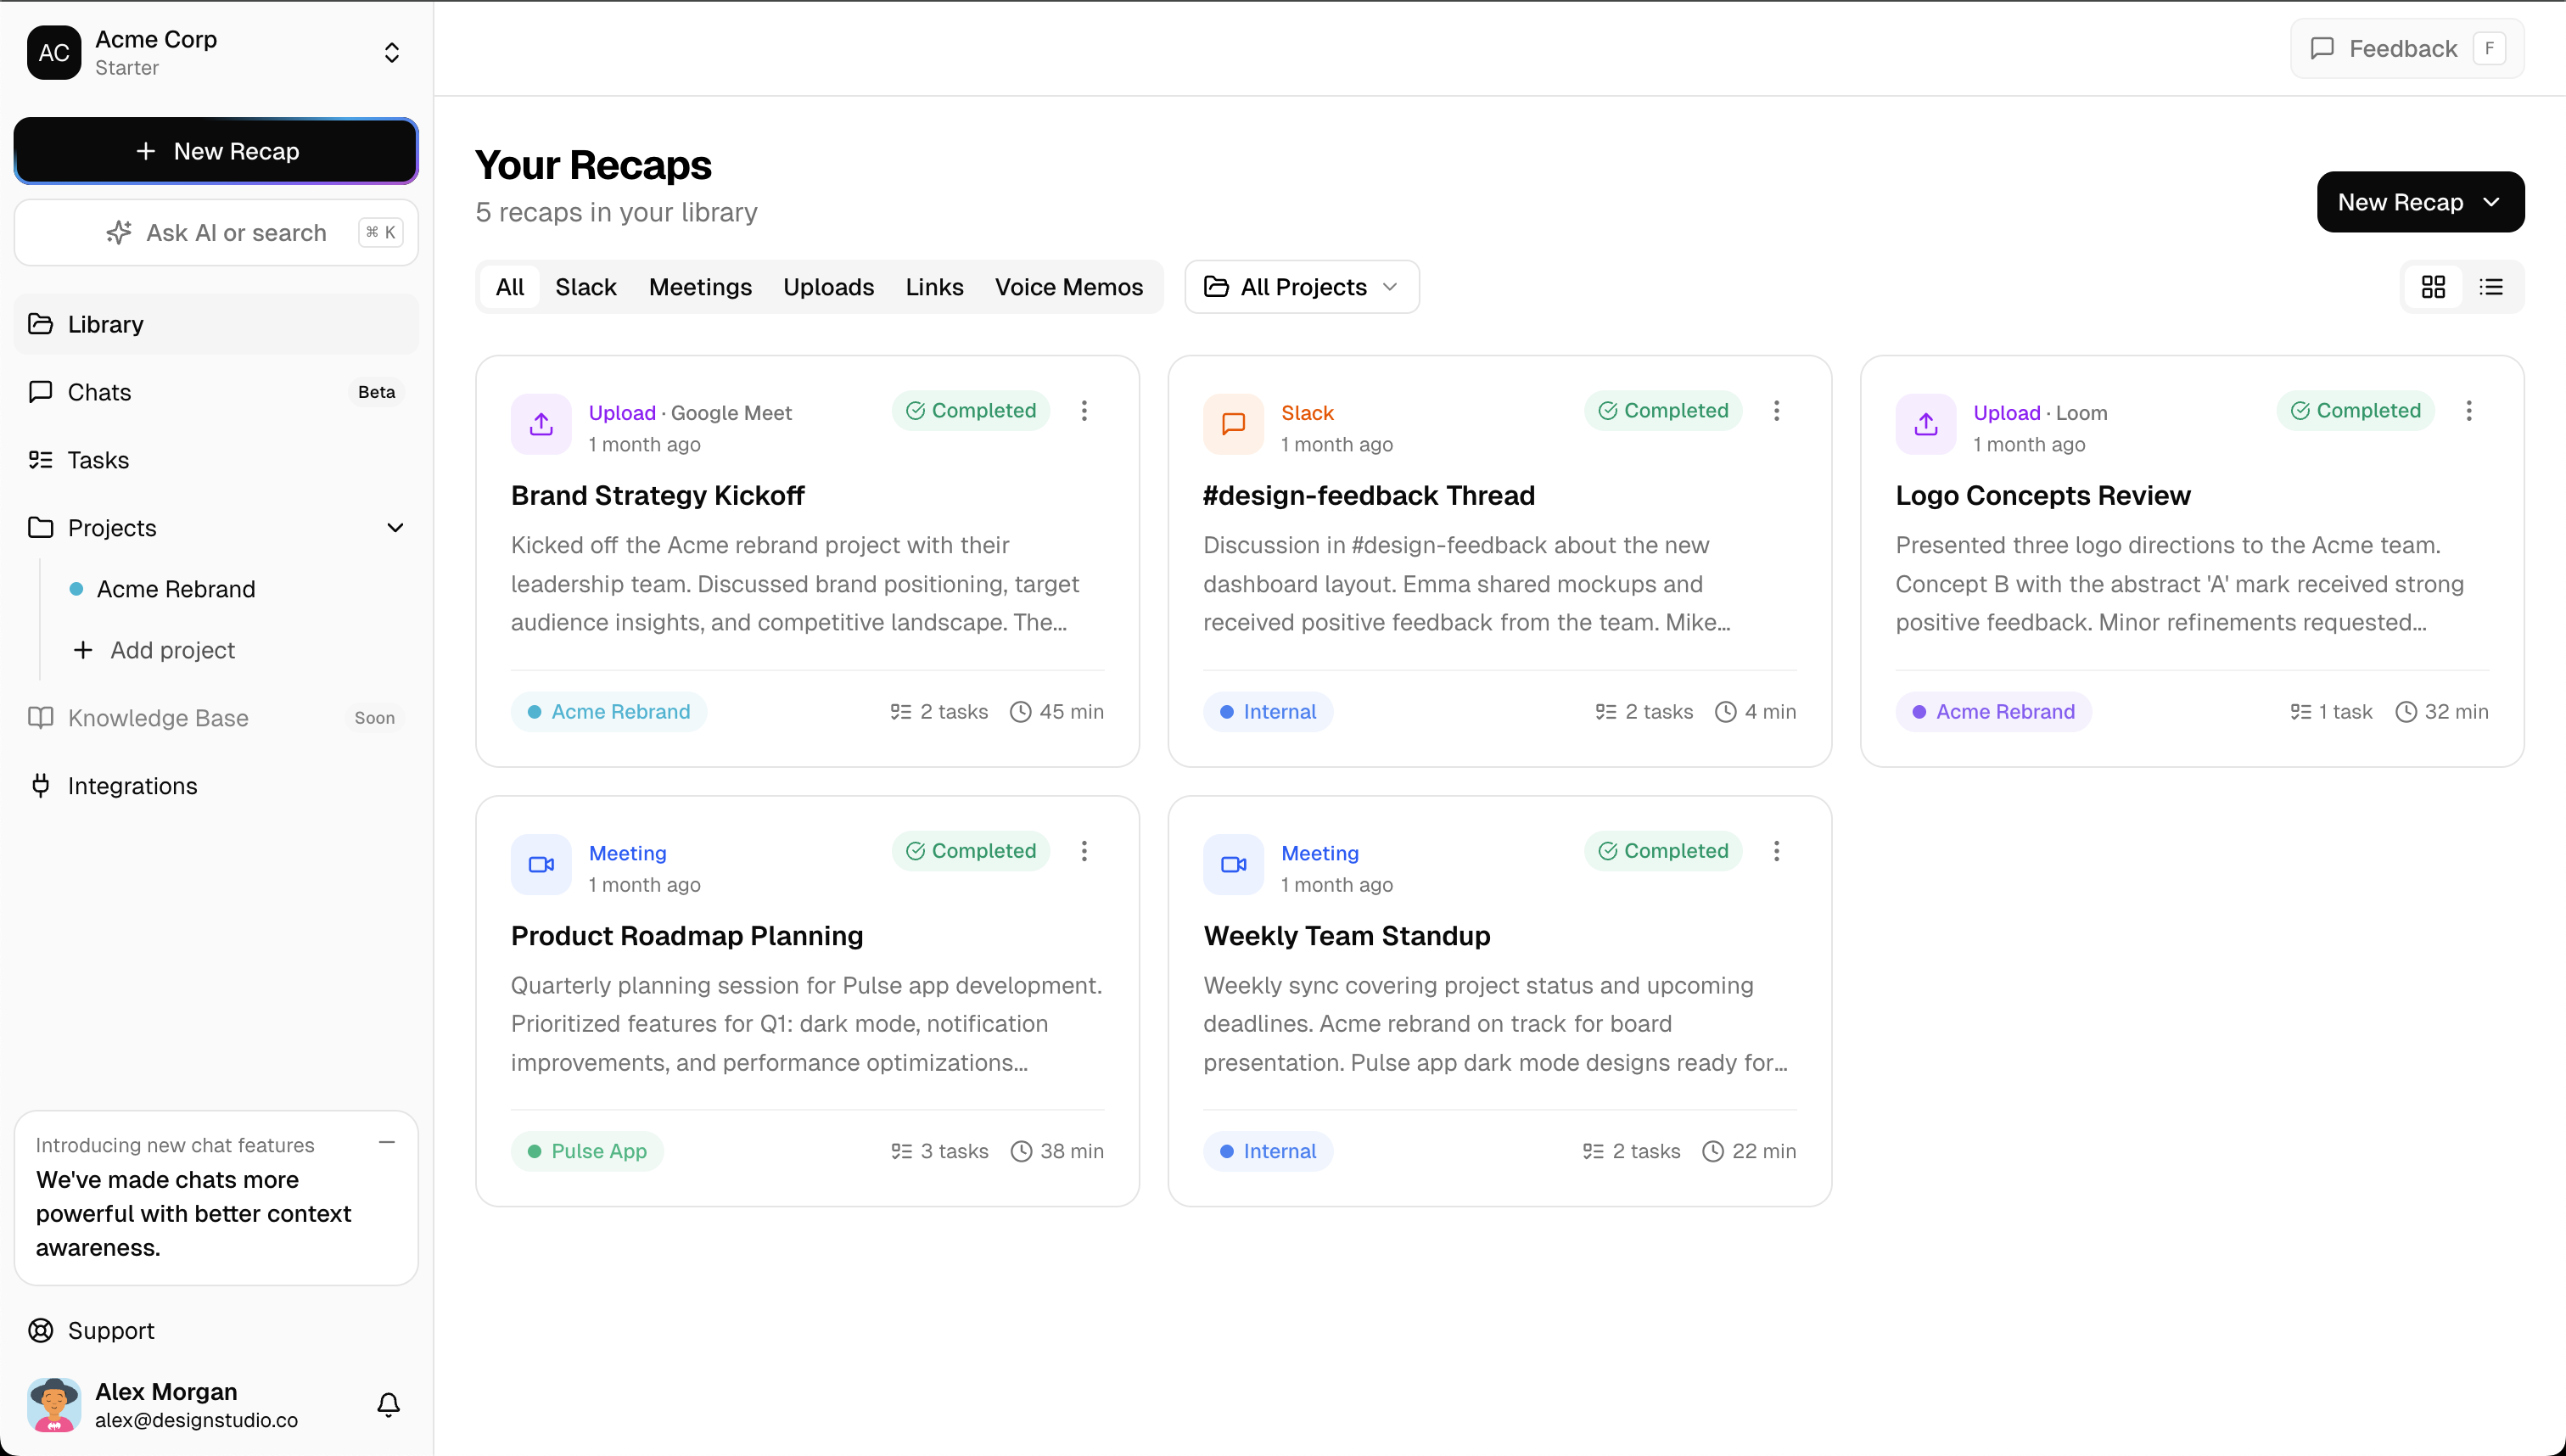Select the Voice Memos filter tab

(1069, 287)
